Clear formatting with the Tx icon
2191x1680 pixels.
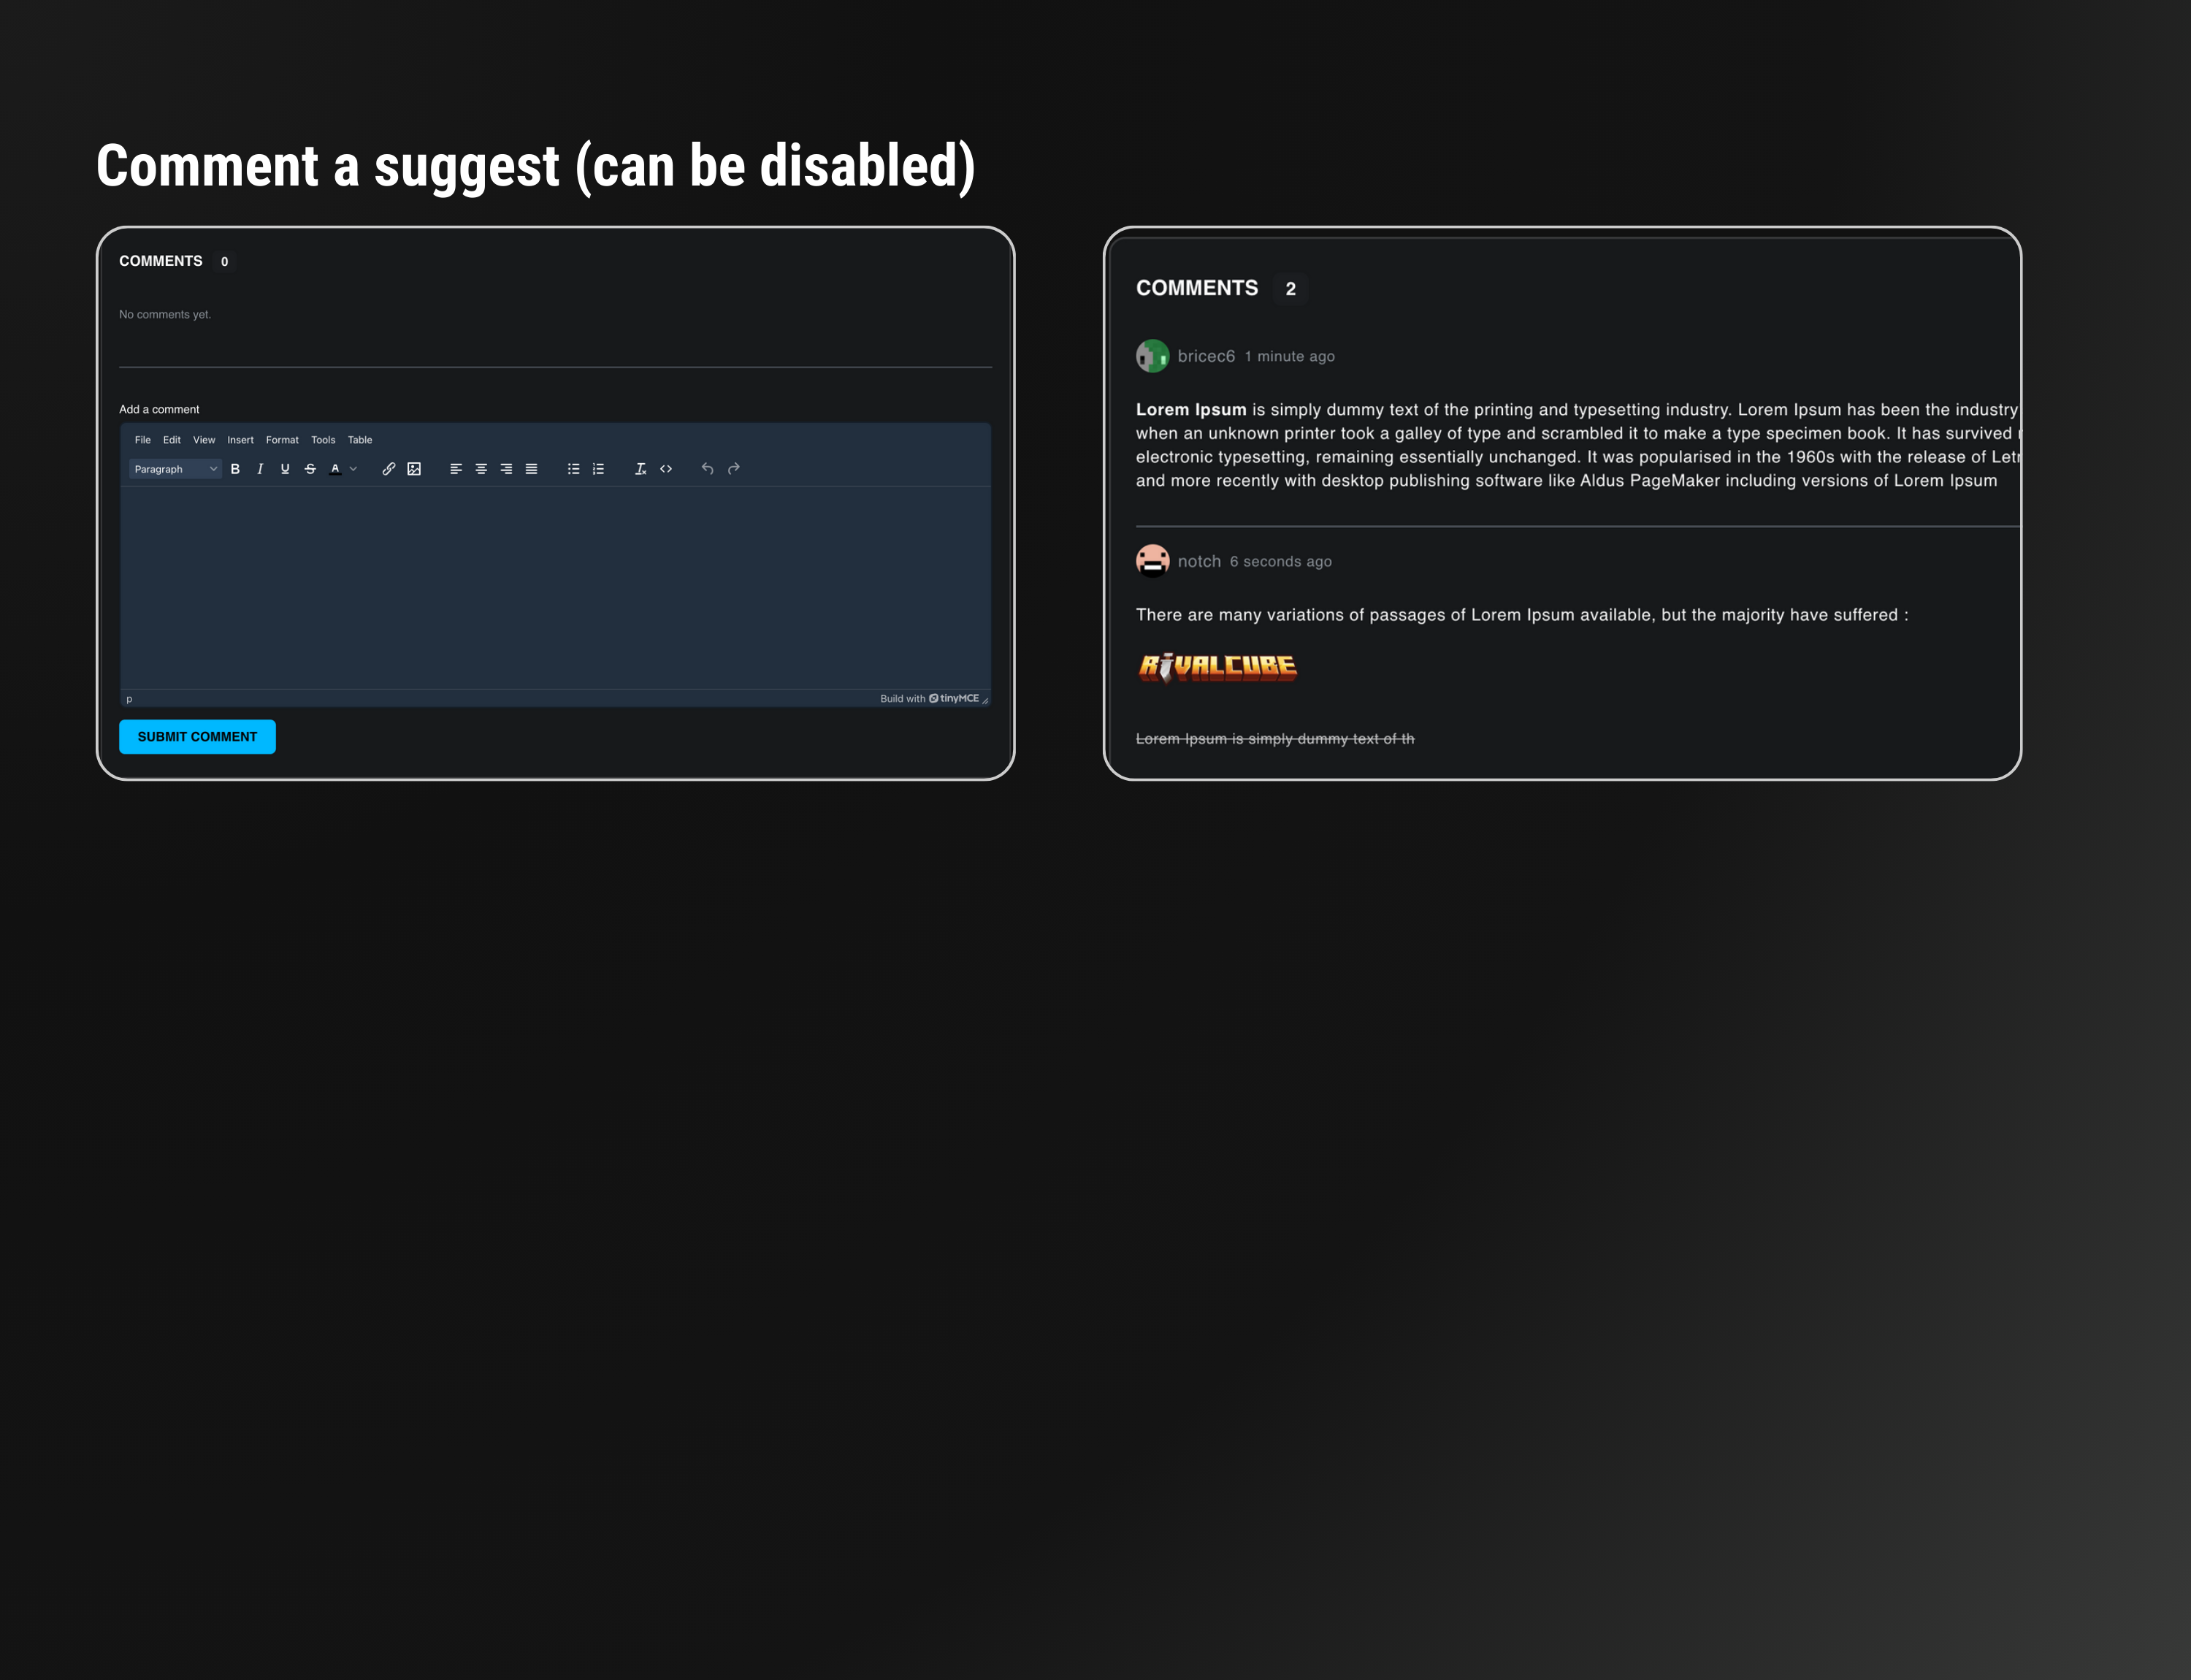point(640,469)
